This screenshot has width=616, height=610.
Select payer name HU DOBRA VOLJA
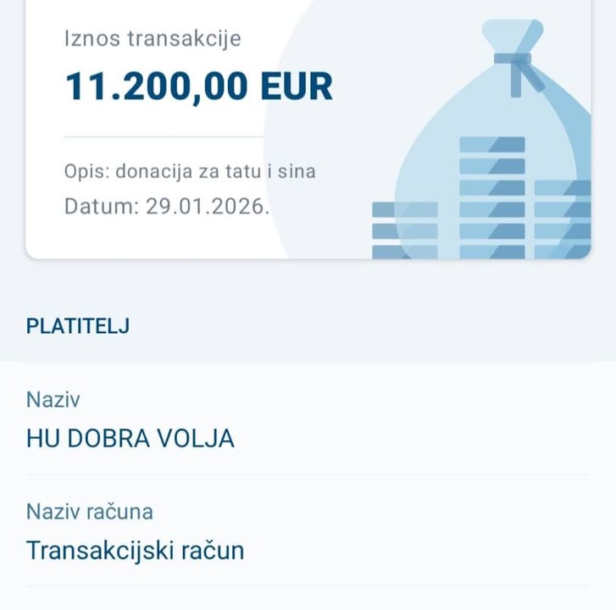(x=130, y=439)
